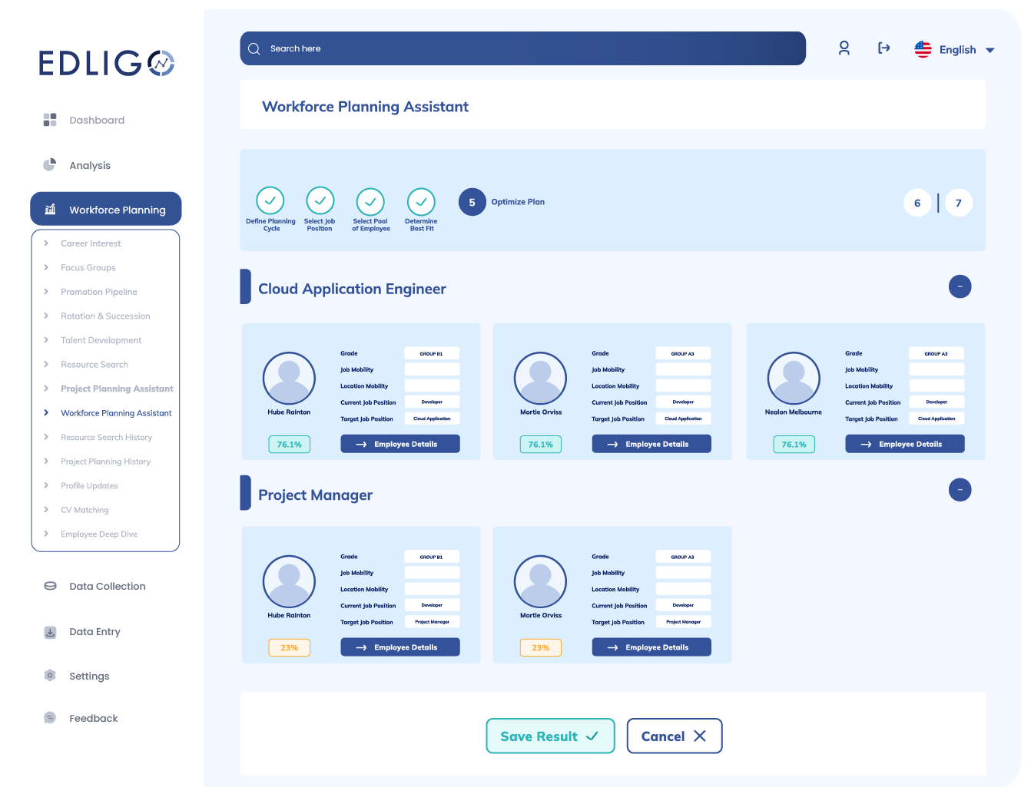Select the Data Entry icon
This screenshot has height=794, width=1031.
(50, 631)
